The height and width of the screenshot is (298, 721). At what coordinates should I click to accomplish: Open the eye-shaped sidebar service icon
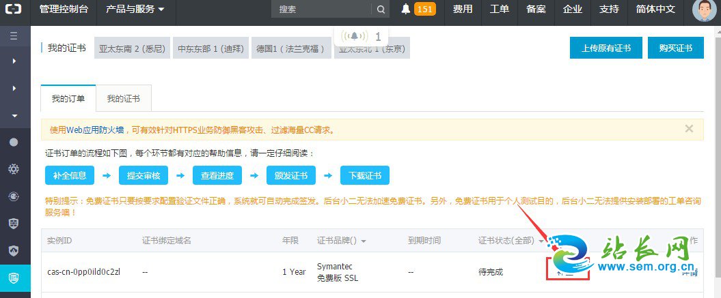pos(14,196)
